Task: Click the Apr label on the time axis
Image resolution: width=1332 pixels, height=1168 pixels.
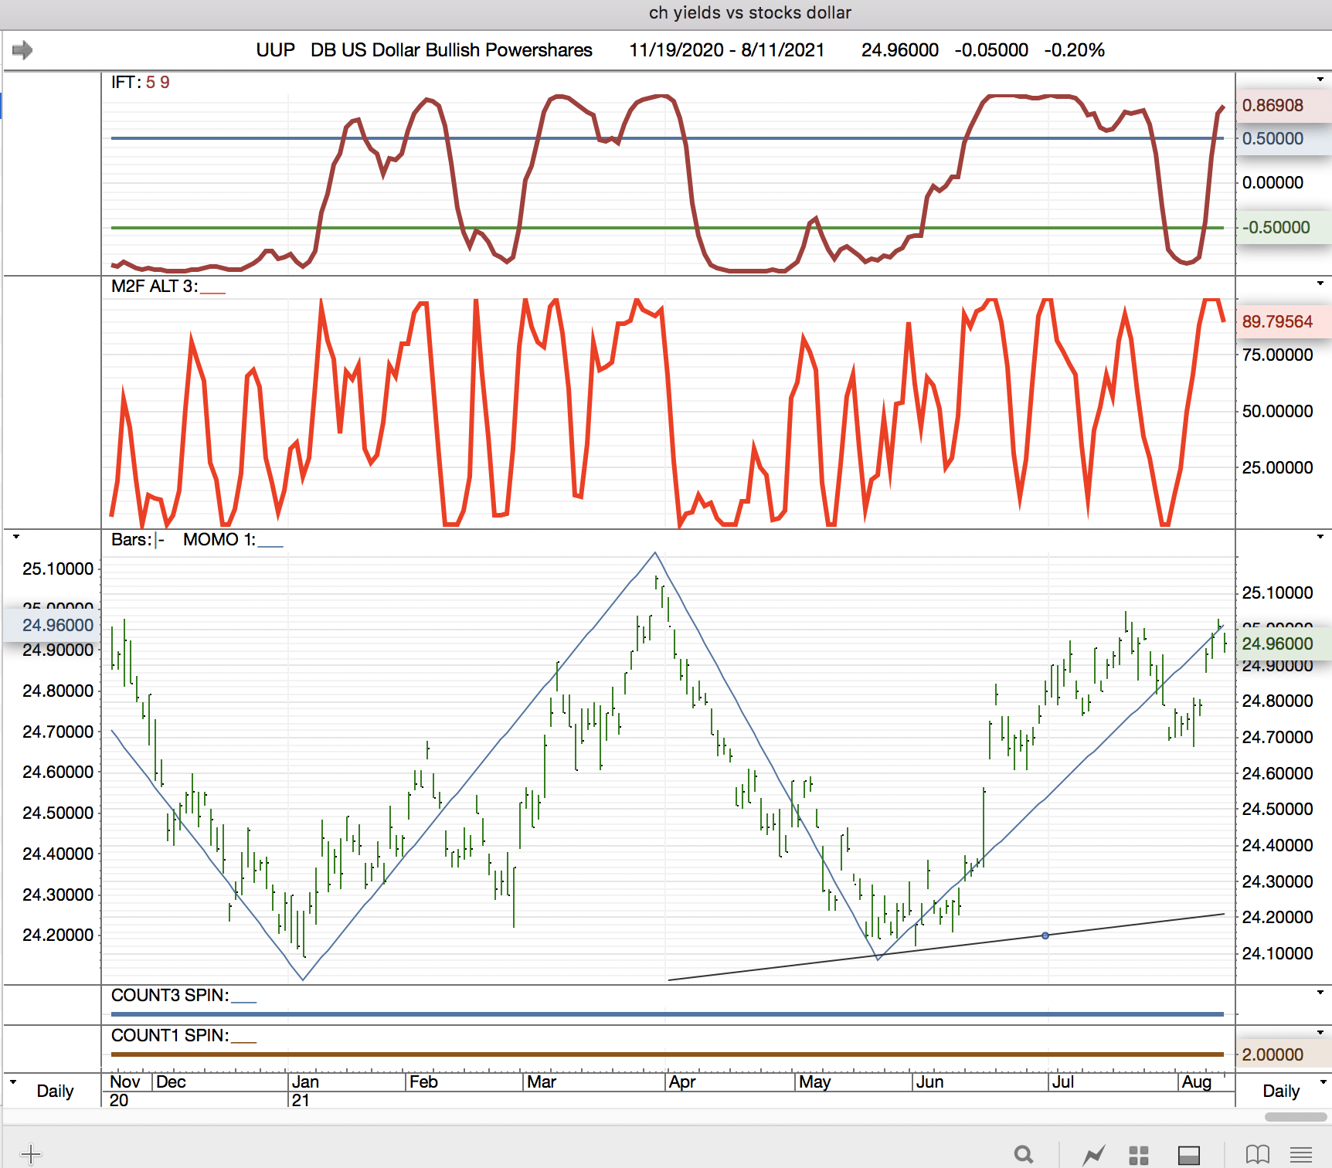Action: (x=682, y=1082)
